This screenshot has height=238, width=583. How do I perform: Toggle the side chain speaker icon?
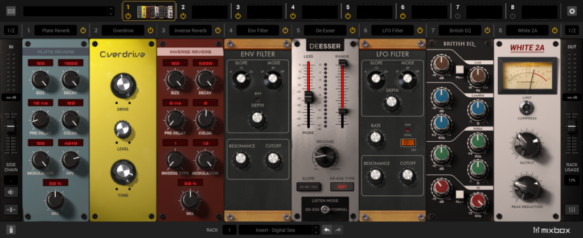[11, 192]
